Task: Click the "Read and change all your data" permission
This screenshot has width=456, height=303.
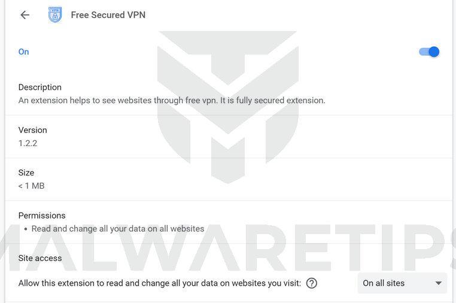Action: tap(118, 229)
